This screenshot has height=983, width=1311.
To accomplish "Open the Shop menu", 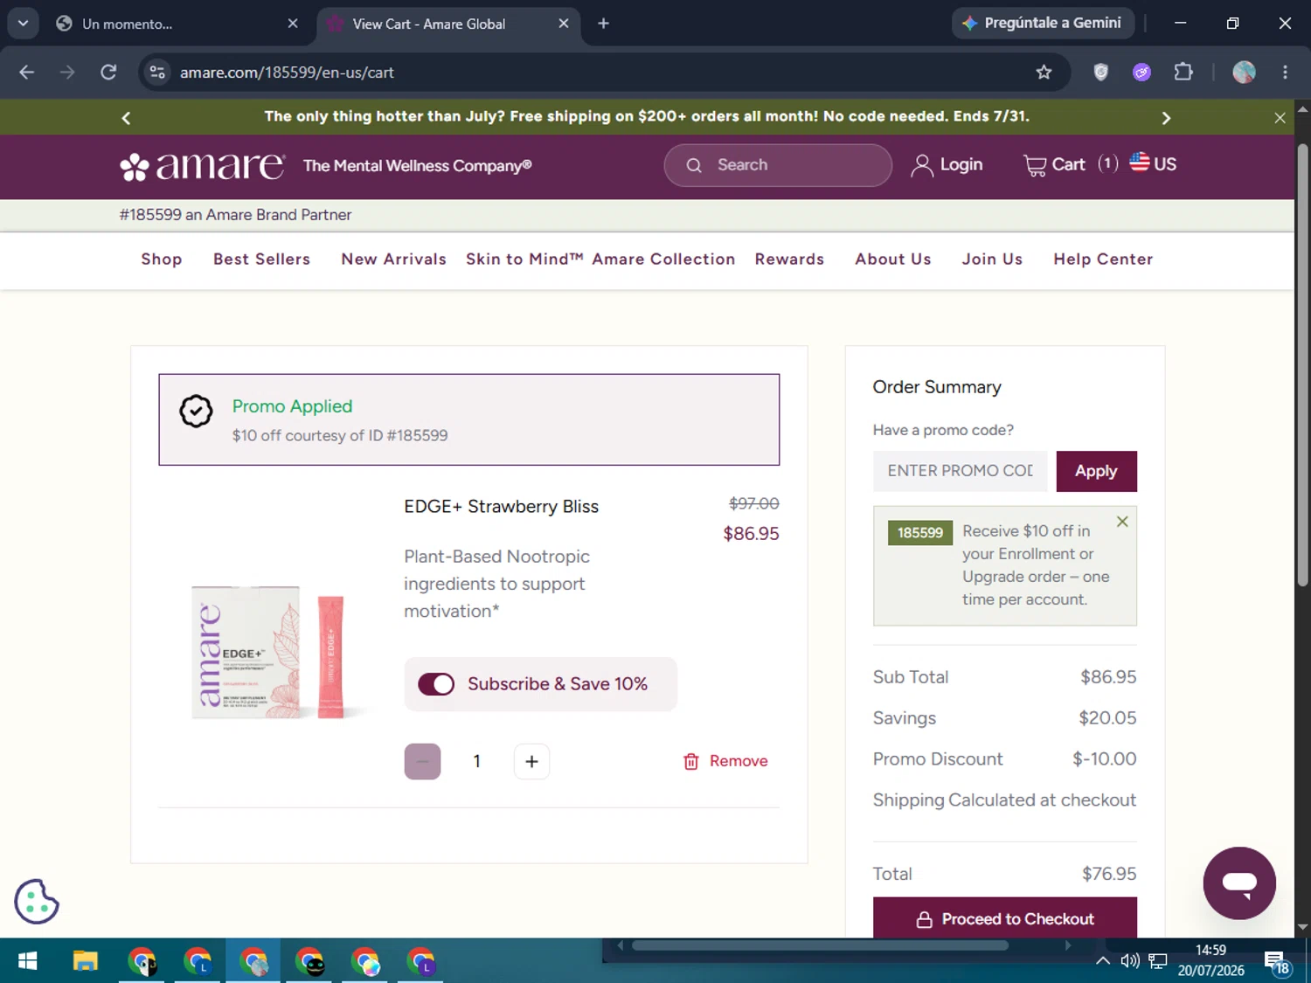I will (162, 260).
